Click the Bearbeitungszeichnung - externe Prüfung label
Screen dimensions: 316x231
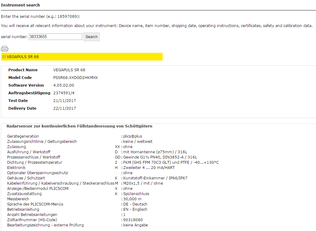point(46,225)
